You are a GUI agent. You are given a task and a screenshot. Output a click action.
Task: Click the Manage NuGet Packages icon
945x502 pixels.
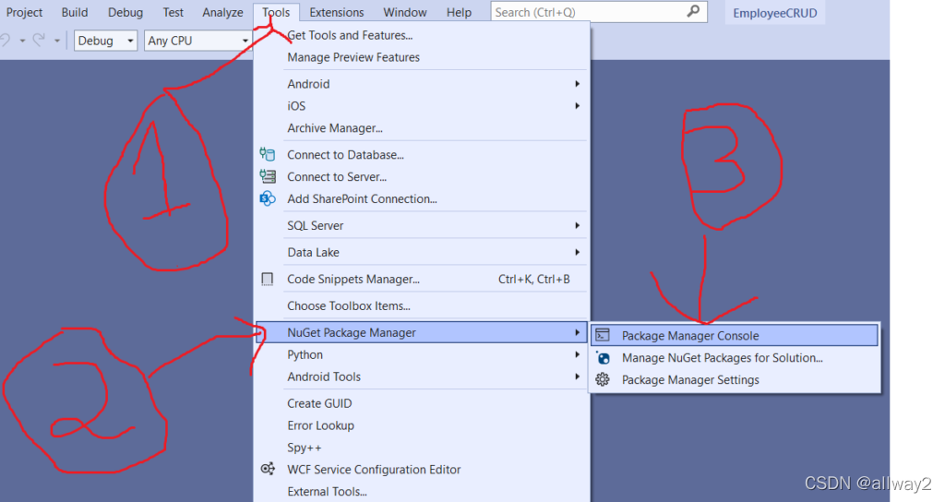[603, 358]
